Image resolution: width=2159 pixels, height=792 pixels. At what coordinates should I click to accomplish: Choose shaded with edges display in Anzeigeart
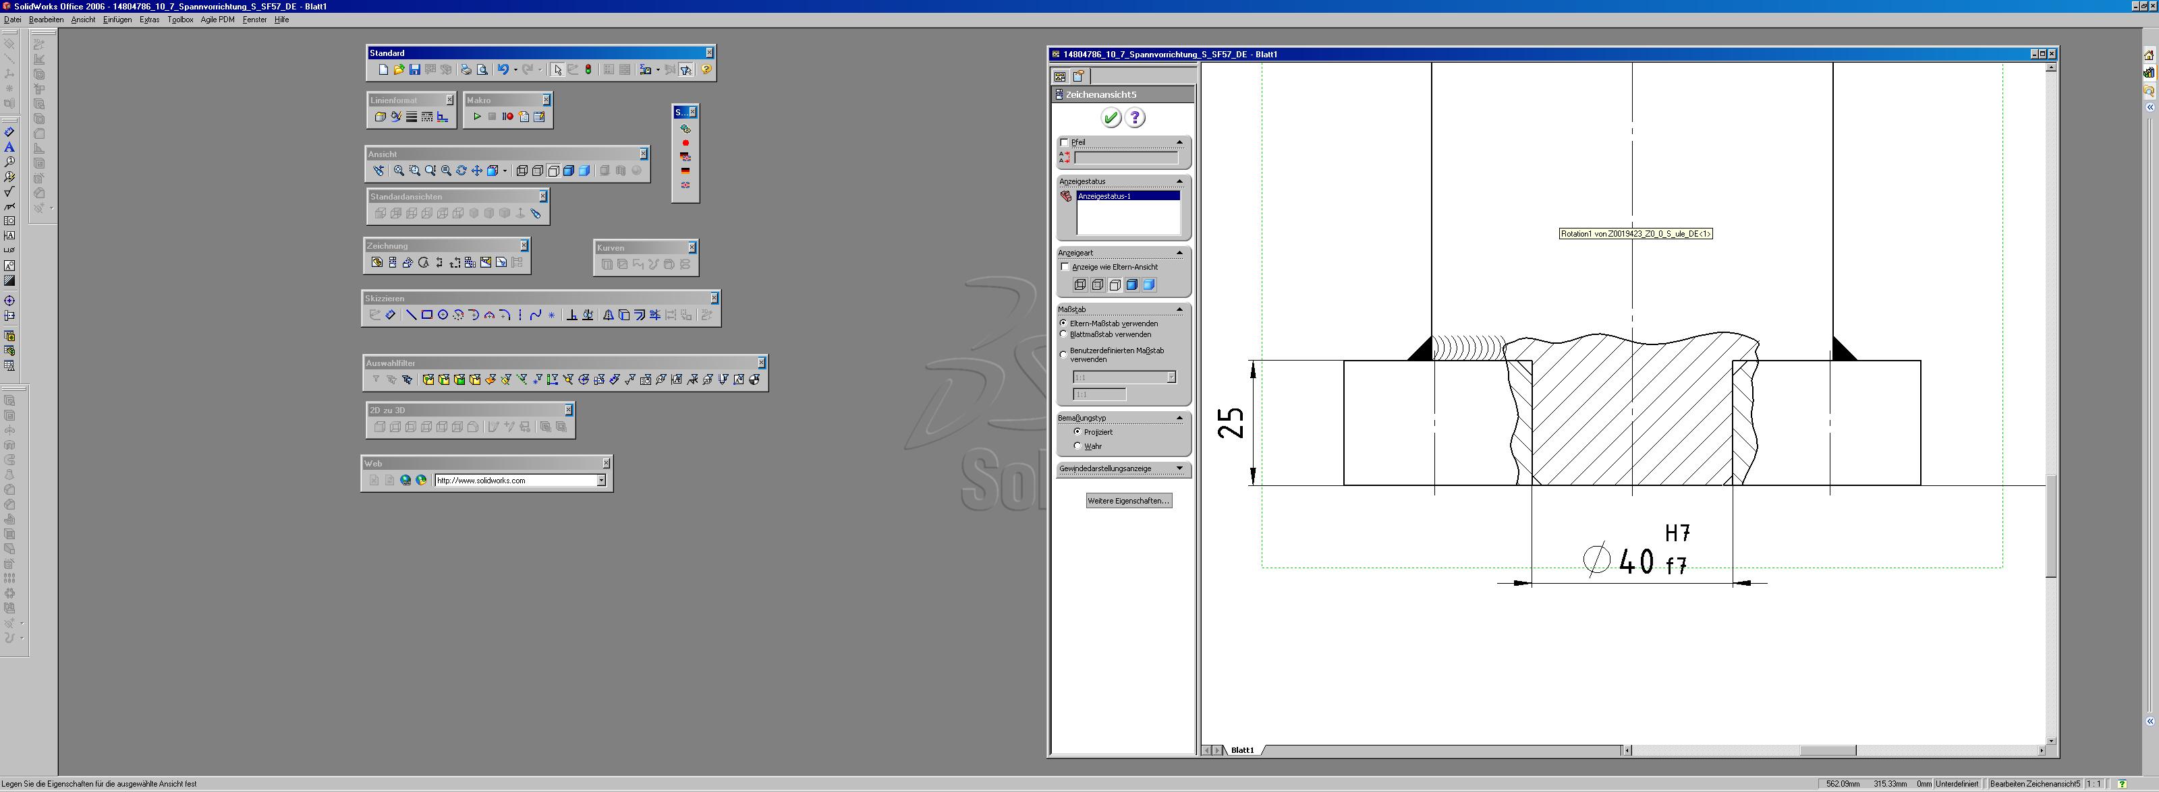(1131, 286)
